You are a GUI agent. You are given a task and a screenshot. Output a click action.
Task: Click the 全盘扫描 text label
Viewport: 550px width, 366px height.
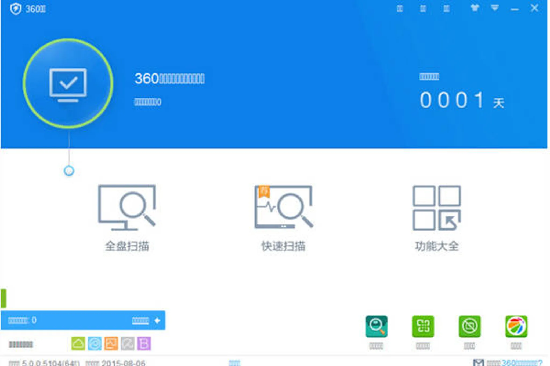(127, 246)
